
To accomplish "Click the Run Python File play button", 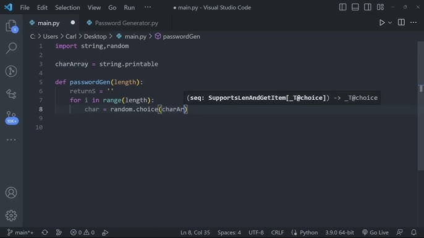I will [382, 23].
